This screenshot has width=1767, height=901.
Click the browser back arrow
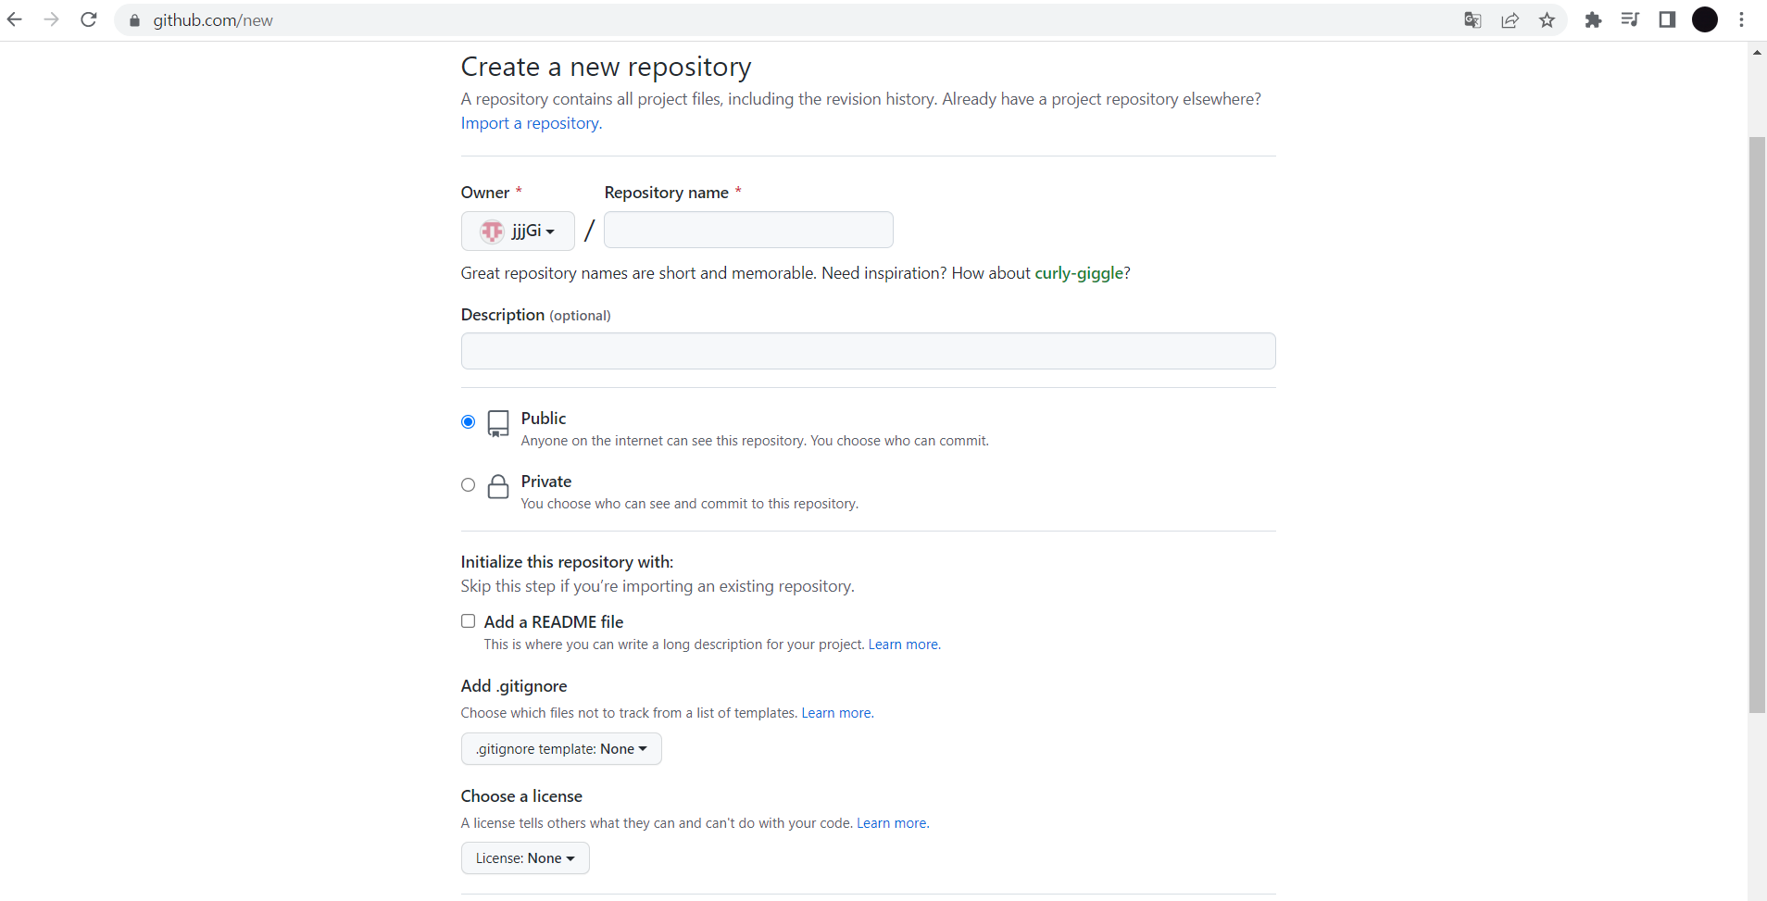tap(15, 19)
